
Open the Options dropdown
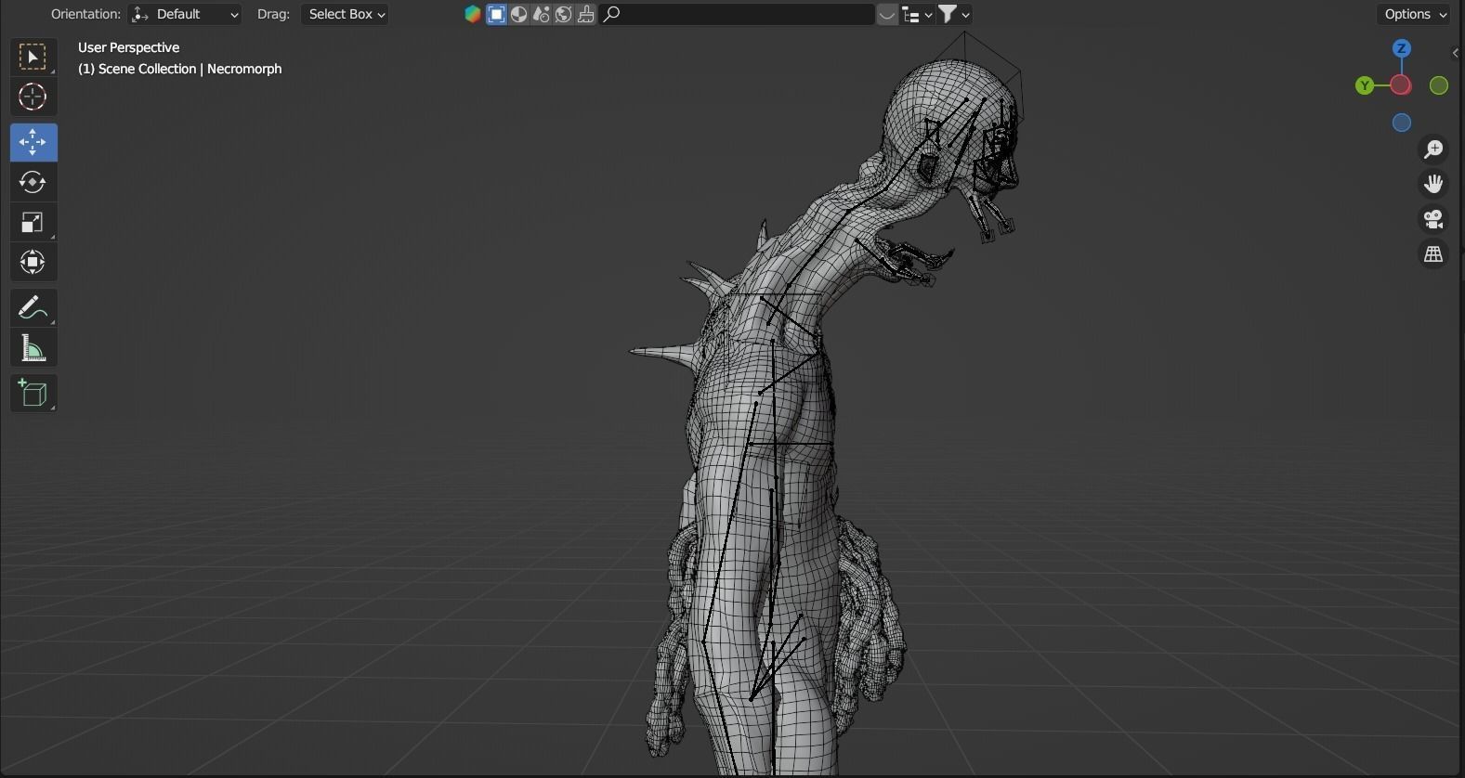[x=1415, y=14]
